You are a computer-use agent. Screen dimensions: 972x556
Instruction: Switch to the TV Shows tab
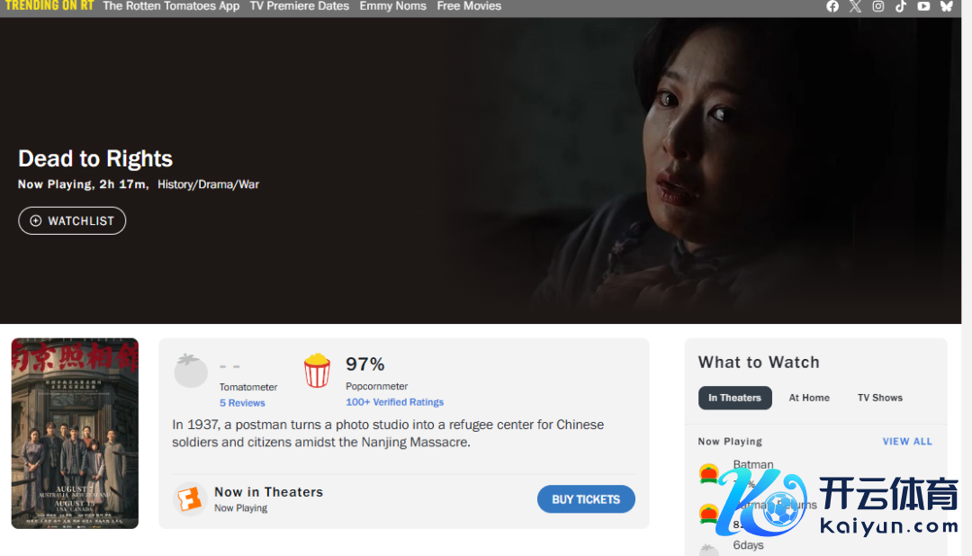click(x=879, y=398)
